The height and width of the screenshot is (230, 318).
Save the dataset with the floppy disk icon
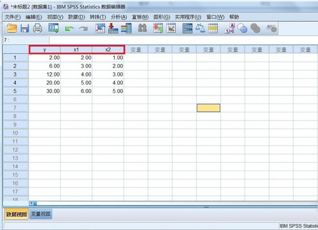(25, 28)
